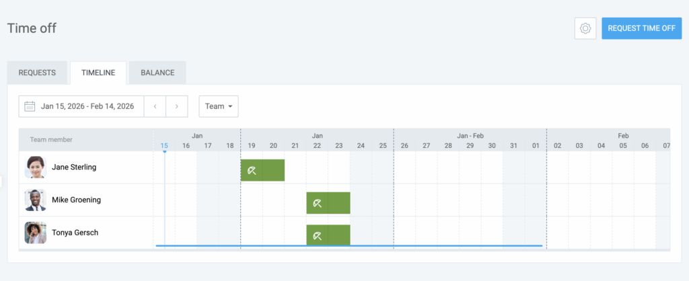Viewport: 689px width, 281px height.
Task: Switch to the Balance tab
Action: pyautogui.click(x=157, y=73)
